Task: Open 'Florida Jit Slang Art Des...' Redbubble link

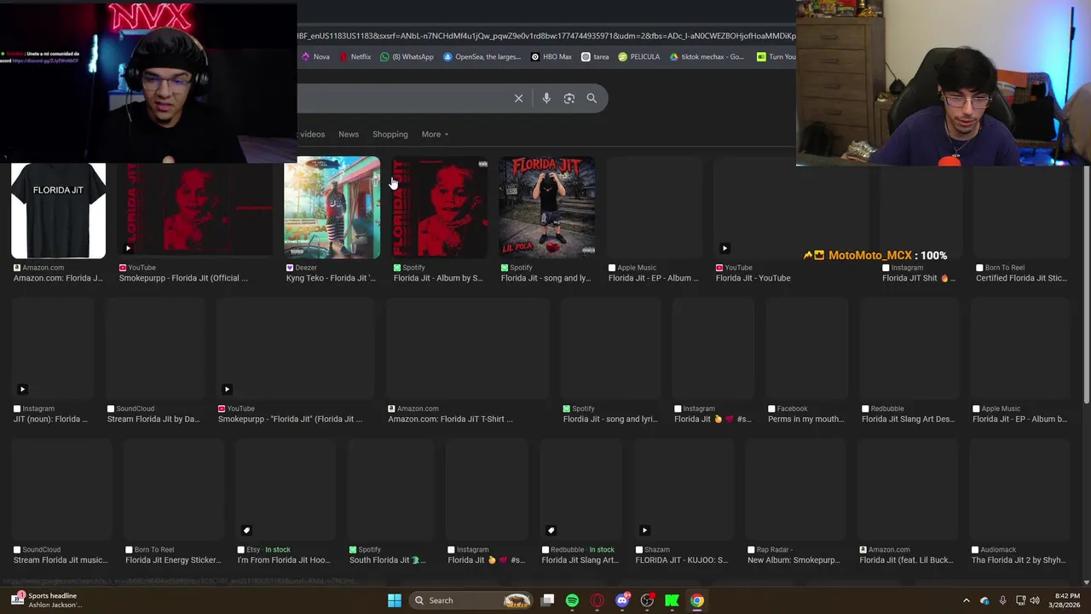Action: 908,419
